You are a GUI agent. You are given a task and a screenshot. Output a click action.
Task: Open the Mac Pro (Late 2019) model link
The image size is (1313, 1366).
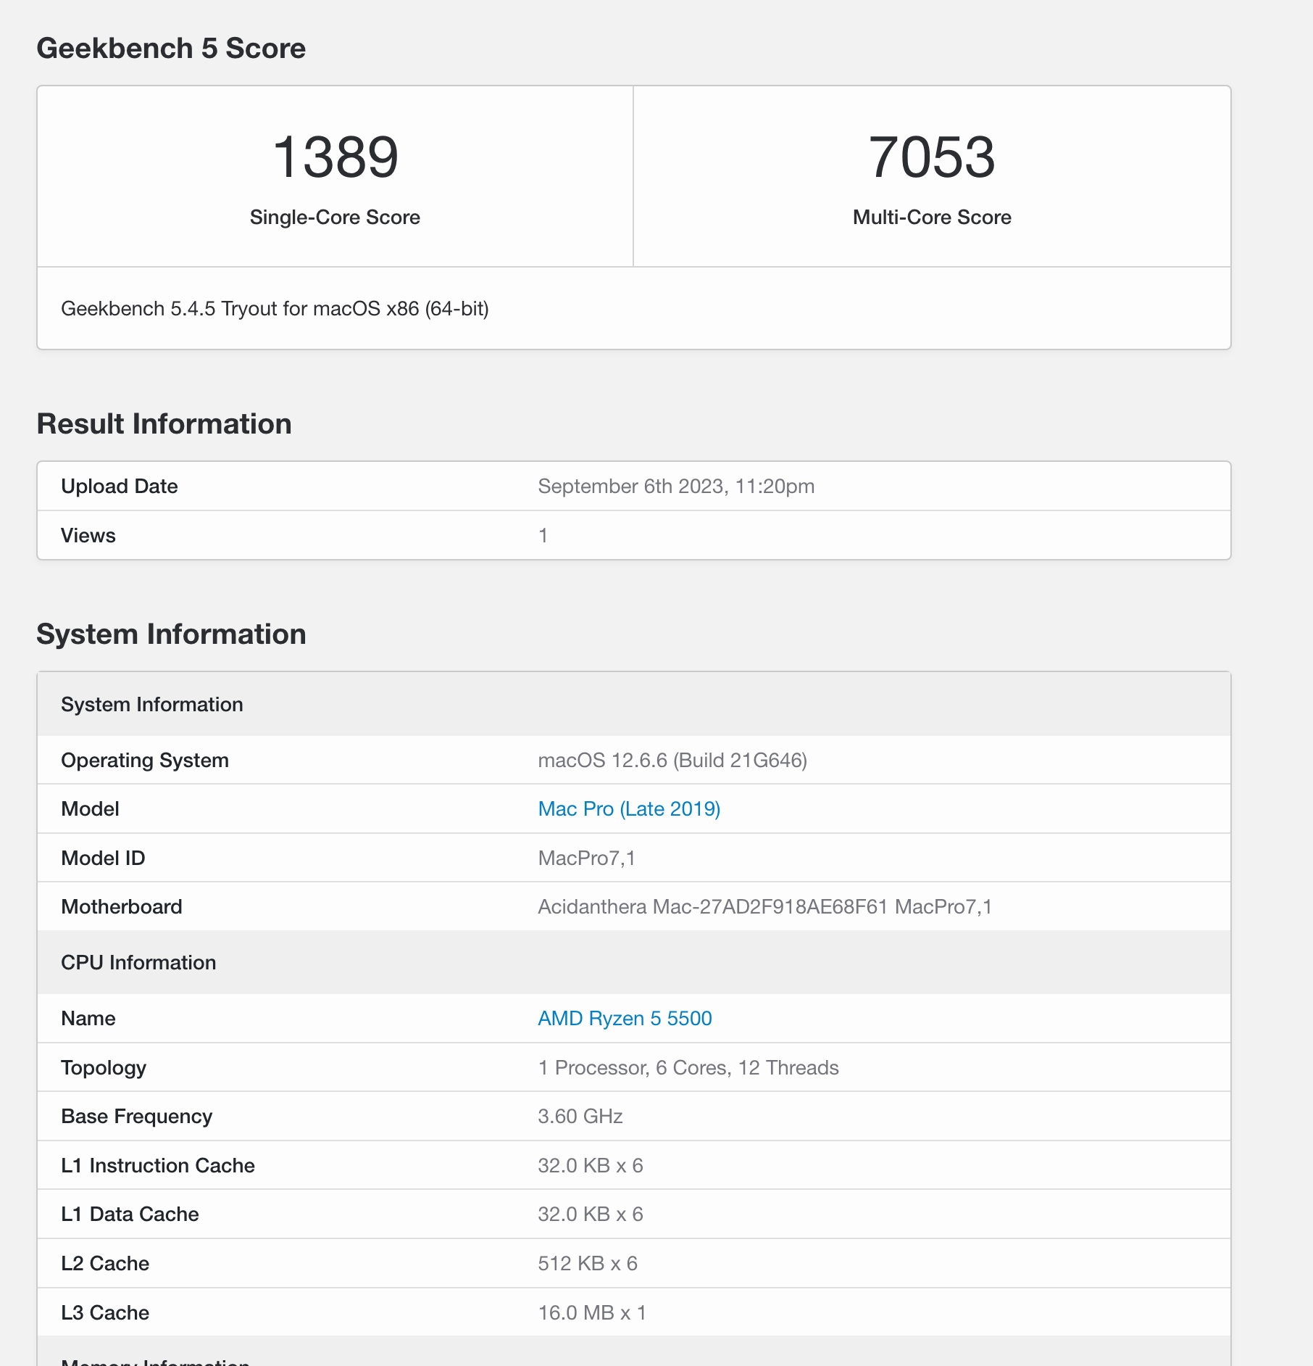click(629, 808)
